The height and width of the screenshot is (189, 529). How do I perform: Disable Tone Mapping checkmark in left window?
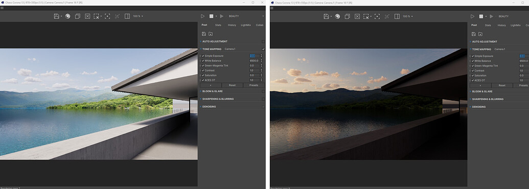click(263, 49)
